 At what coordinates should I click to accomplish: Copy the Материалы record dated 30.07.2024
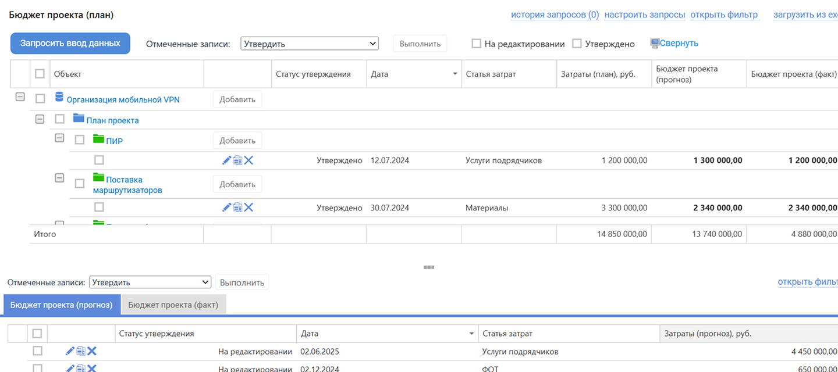[x=237, y=207]
